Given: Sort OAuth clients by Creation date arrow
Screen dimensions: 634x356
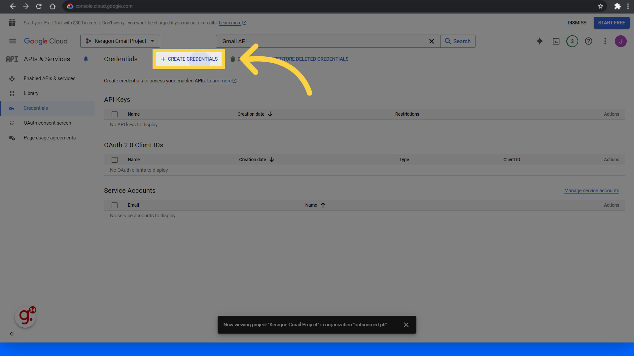Looking at the screenshot, I should click(x=272, y=160).
